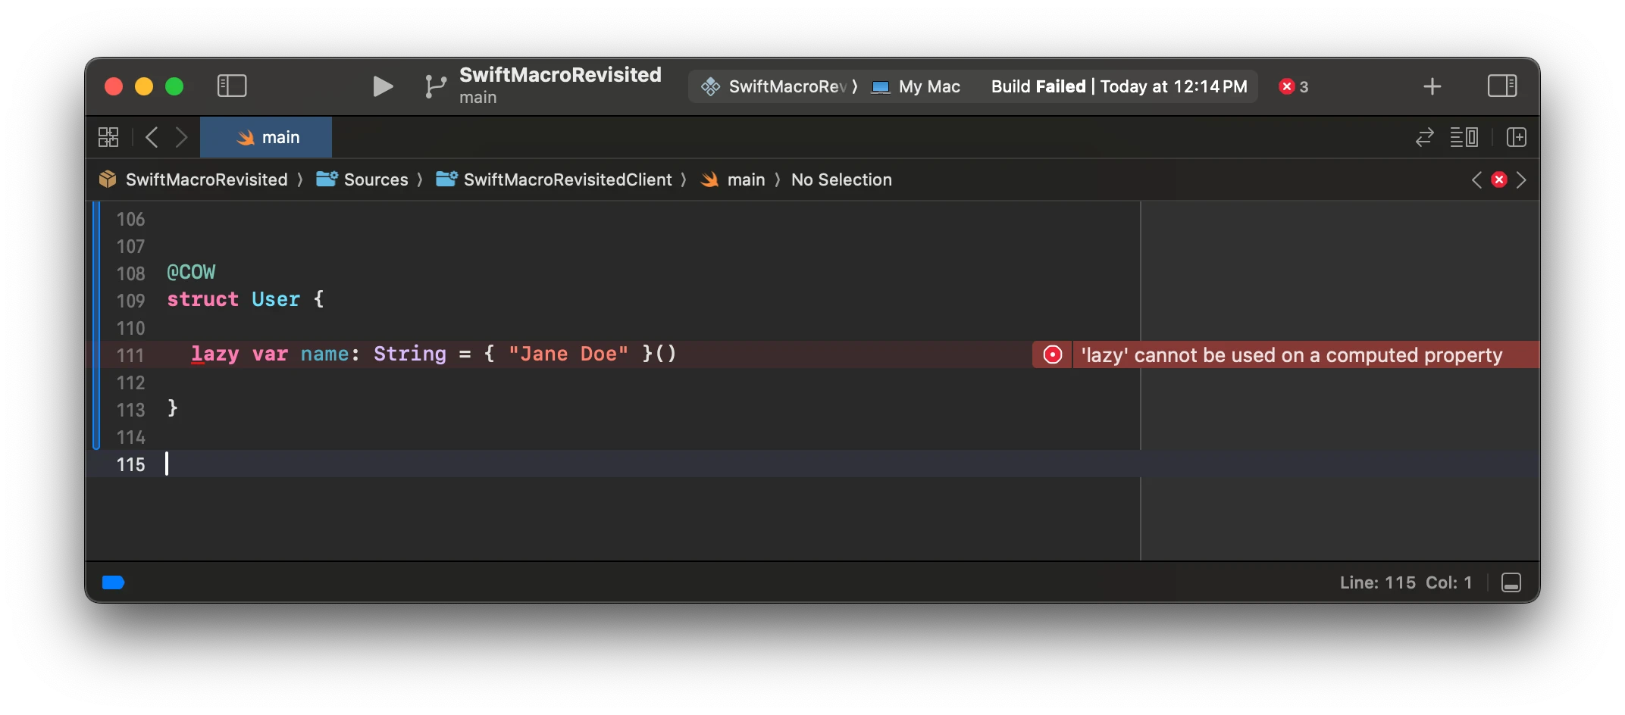Open the Library with the plus button
The height and width of the screenshot is (715, 1625).
[1432, 86]
